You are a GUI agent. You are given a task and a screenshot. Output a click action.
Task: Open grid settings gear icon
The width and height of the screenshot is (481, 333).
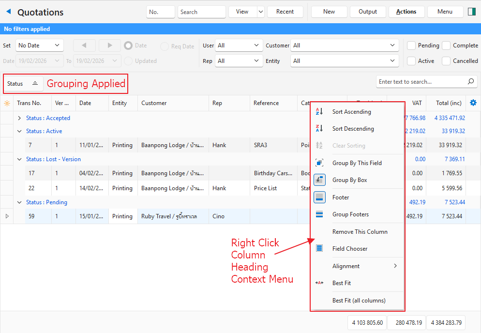click(x=473, y=103)
